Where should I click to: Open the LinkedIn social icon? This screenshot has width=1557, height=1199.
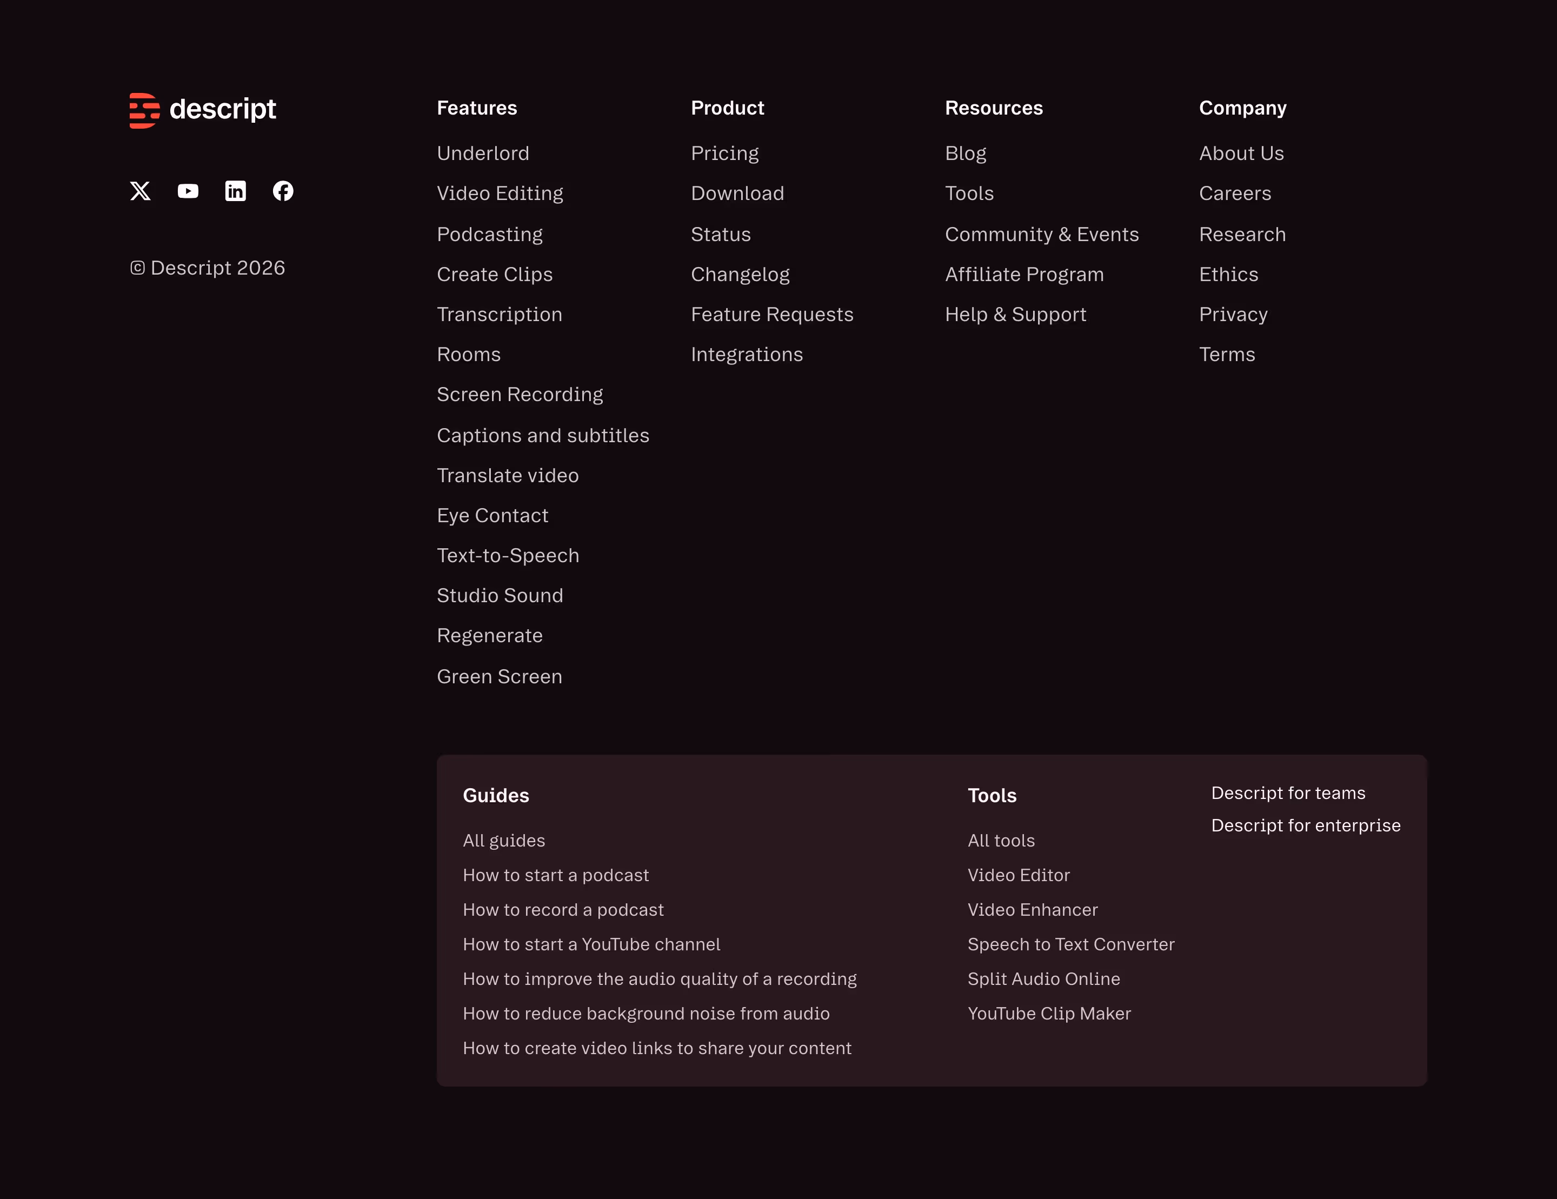tap(235, 191)
